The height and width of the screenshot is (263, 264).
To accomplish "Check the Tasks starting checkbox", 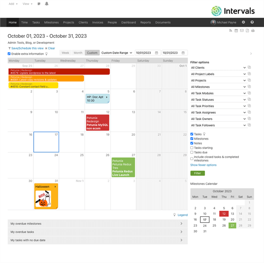I will (x=192, y=148).
